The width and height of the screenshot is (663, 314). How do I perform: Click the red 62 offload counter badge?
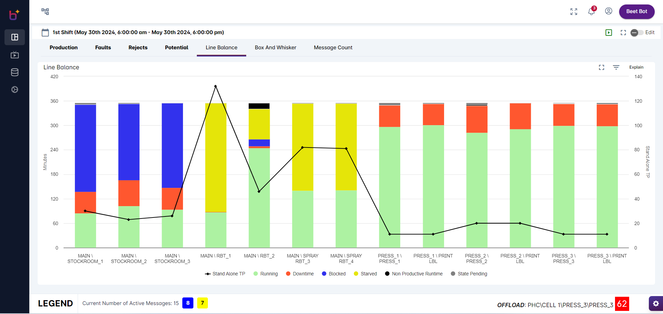[x=622, y=304]
